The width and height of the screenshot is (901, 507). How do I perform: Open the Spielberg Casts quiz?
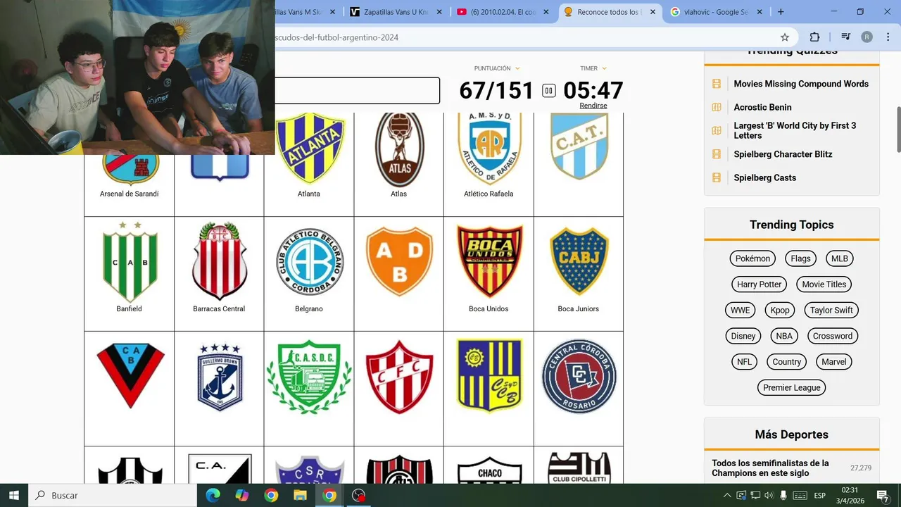(764, 177)
